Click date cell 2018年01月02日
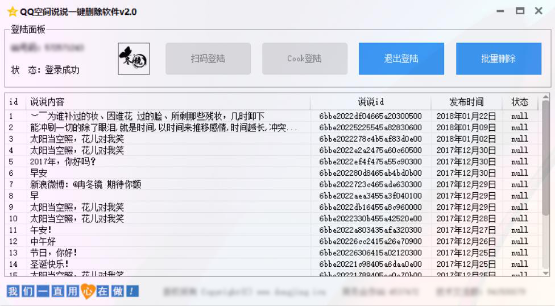 pyautogui.click(x=466, y=139)
